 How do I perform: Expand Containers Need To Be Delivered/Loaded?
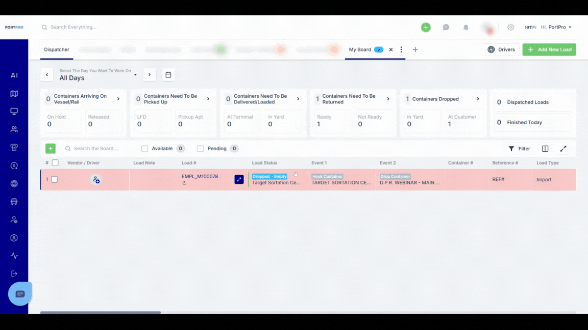pos(298,99)
